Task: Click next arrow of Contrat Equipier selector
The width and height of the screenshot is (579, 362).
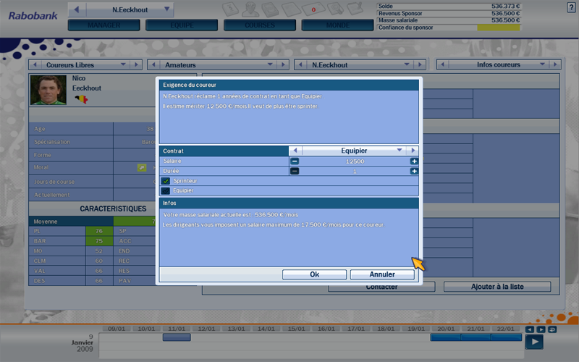Action: [x=413, y=151]
